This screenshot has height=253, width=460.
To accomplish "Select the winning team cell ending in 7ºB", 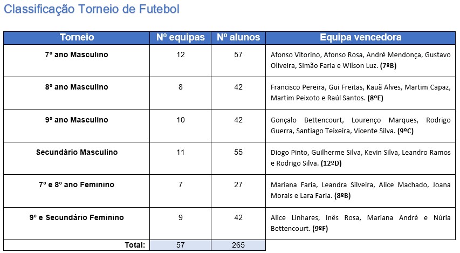I will 360,60.
